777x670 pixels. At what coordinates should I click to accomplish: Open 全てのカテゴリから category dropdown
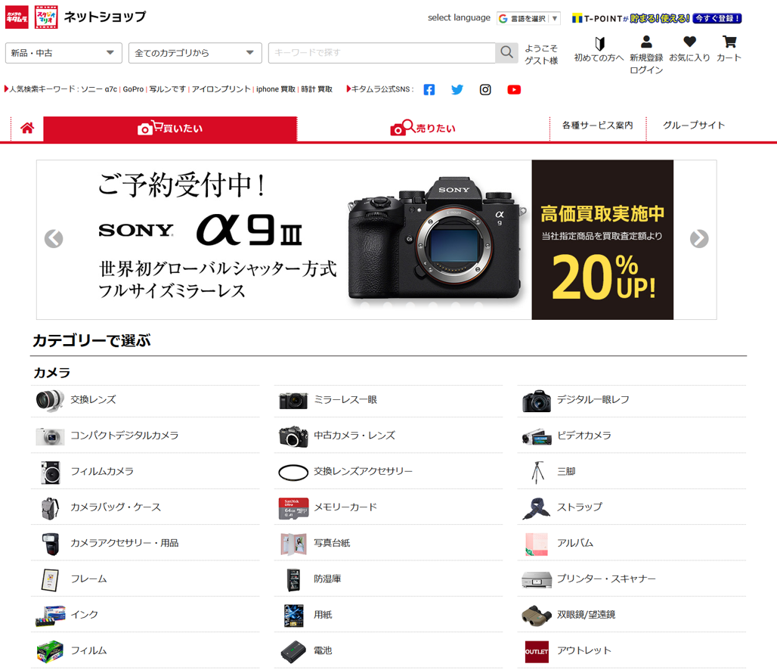click(195, 53)
